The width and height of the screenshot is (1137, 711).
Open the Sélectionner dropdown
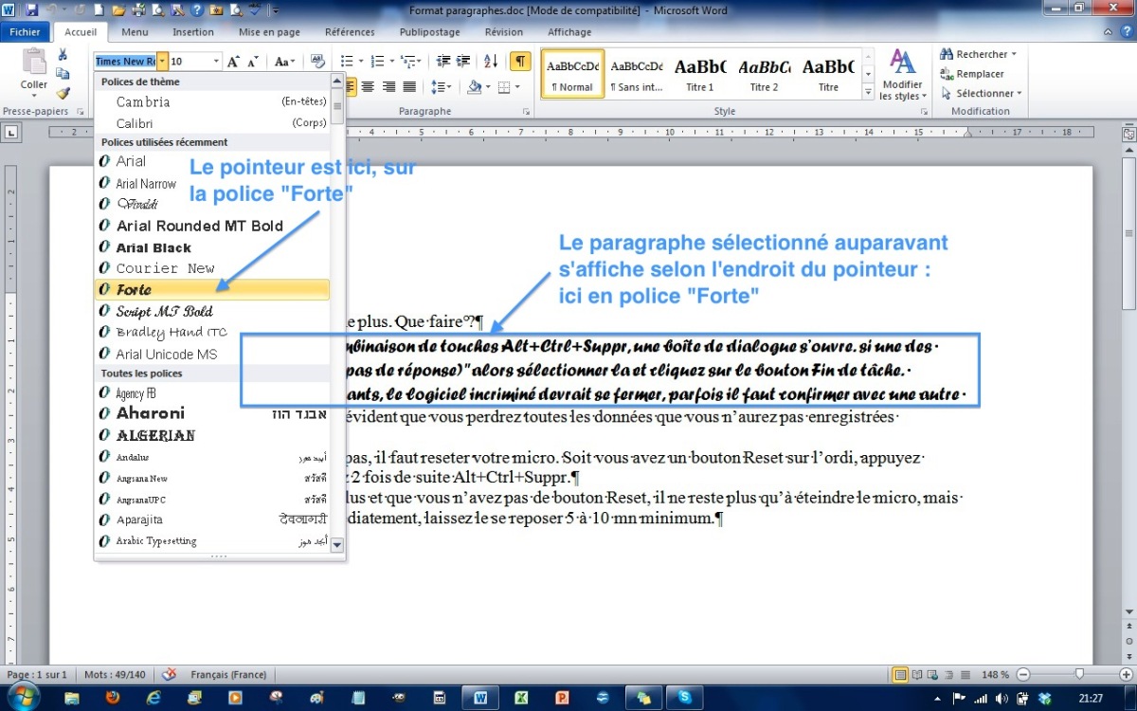(x=982, y=93)
